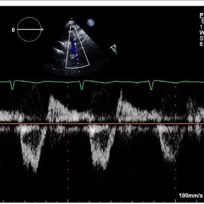Image resolution: width=204 pixels, height=204 pixels.
Task: Click the 0-degree angle circle indicator
Action: (x=29, y=29)
